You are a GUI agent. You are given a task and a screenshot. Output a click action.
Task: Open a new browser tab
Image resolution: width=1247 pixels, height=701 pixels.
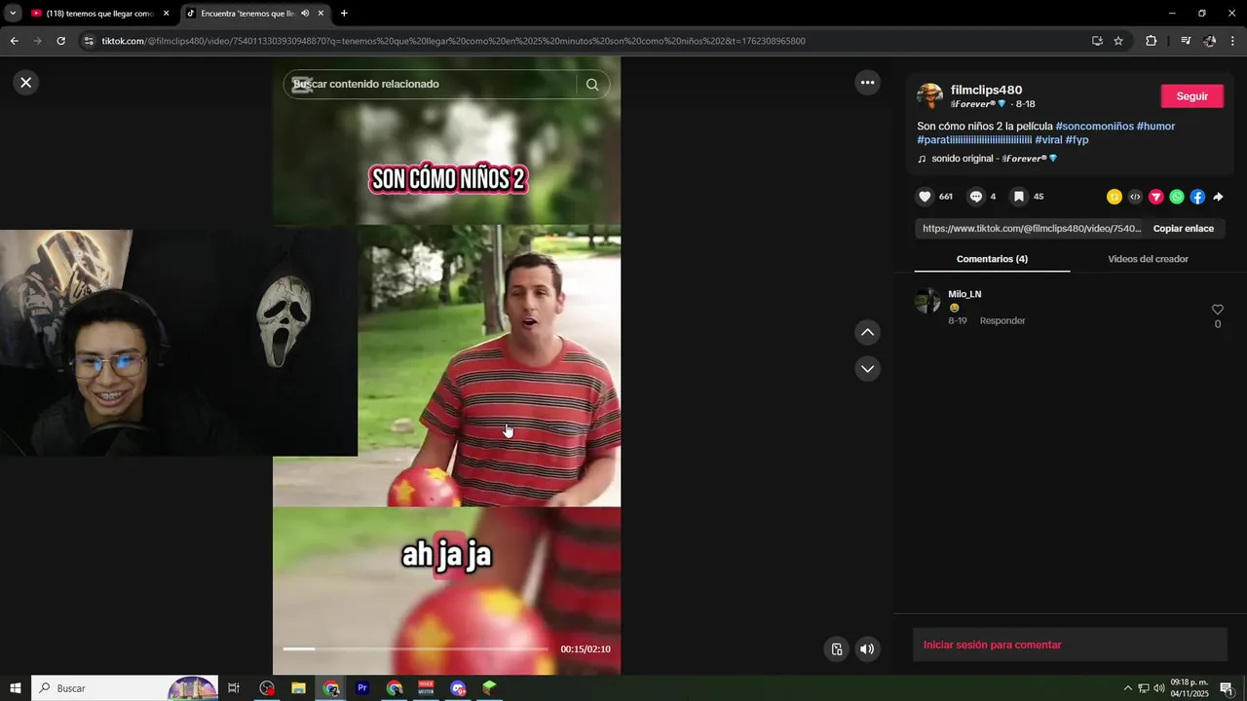tap(344, 14)
